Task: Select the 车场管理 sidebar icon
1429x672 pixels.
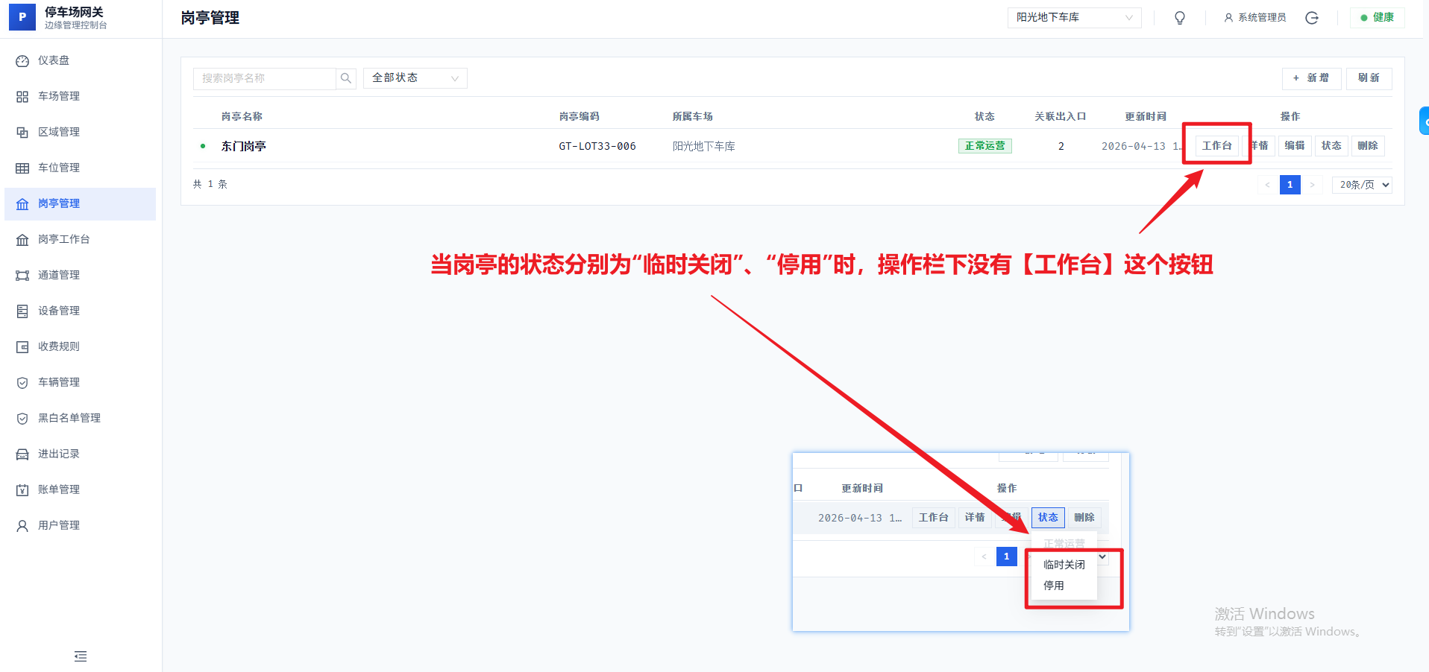Action: click(22, 96)
